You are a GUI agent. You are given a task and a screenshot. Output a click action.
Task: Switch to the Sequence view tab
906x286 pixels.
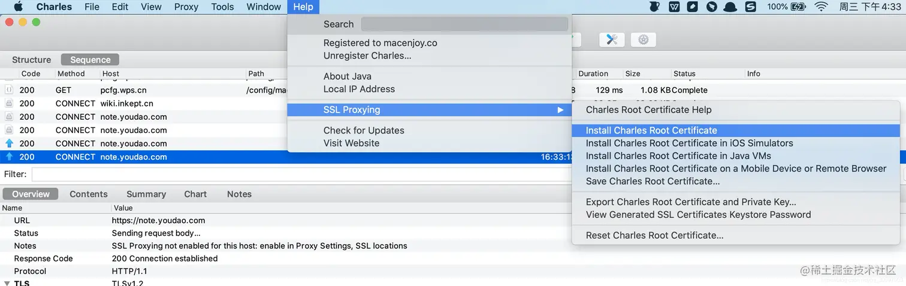tap(90, 60)
